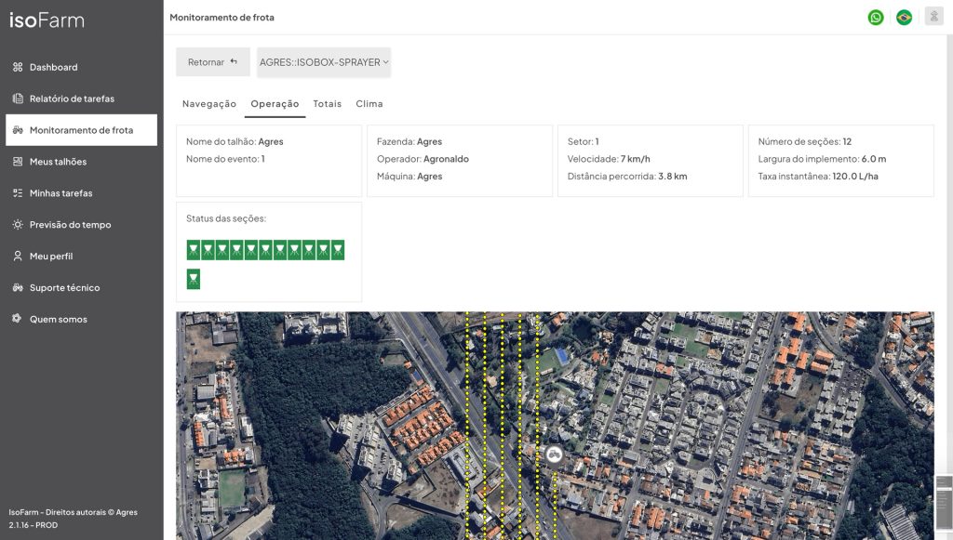Screen dimensions: 953x540
Task: Open the user profile avatar icon
Action: (933, 17)
